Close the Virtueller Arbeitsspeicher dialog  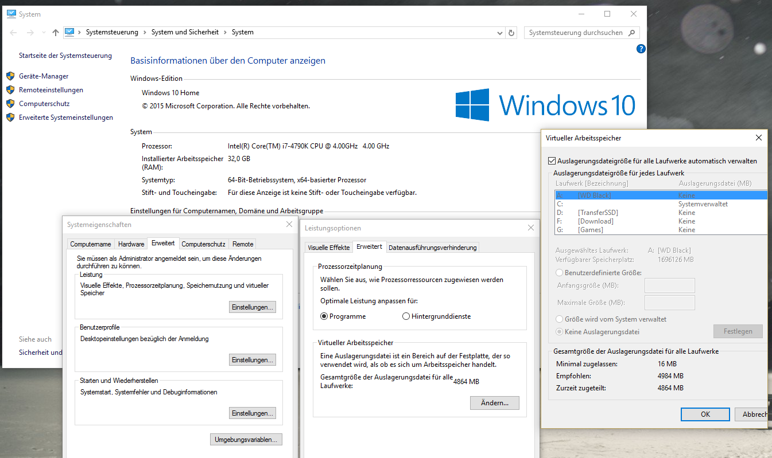tap(759, 138)
